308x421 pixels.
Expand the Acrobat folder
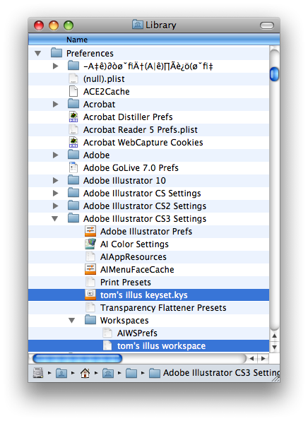coord(55,104)
